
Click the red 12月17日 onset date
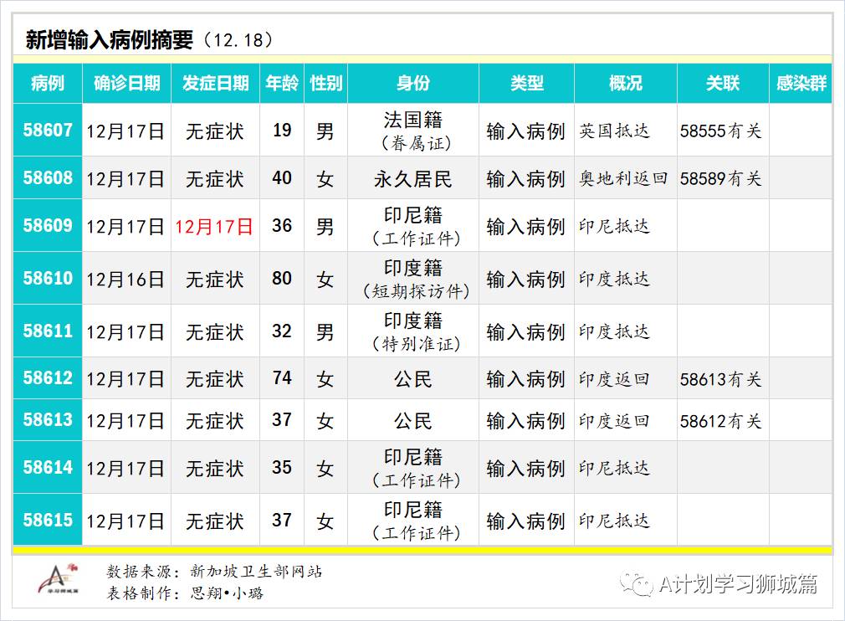tap(213, 225)
